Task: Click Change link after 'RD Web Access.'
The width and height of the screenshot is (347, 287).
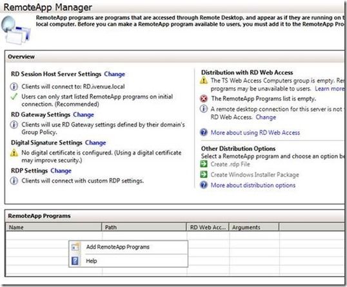Action: click(x=266, y=117)
